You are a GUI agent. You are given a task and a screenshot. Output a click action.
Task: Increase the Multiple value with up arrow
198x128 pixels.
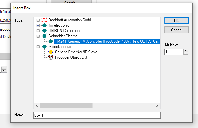coord(186,51)
